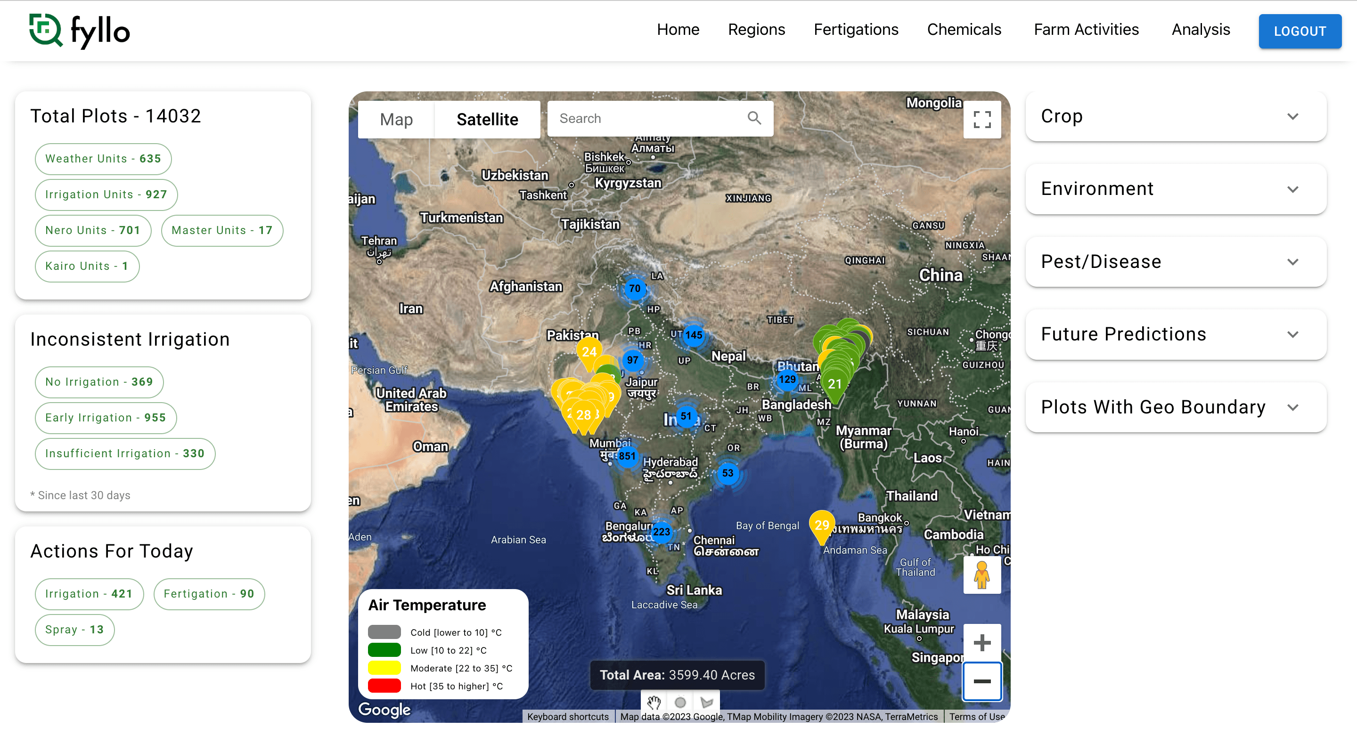
Task: Click the red Hot temperature swatch
Action: click(x=384, y=686)
